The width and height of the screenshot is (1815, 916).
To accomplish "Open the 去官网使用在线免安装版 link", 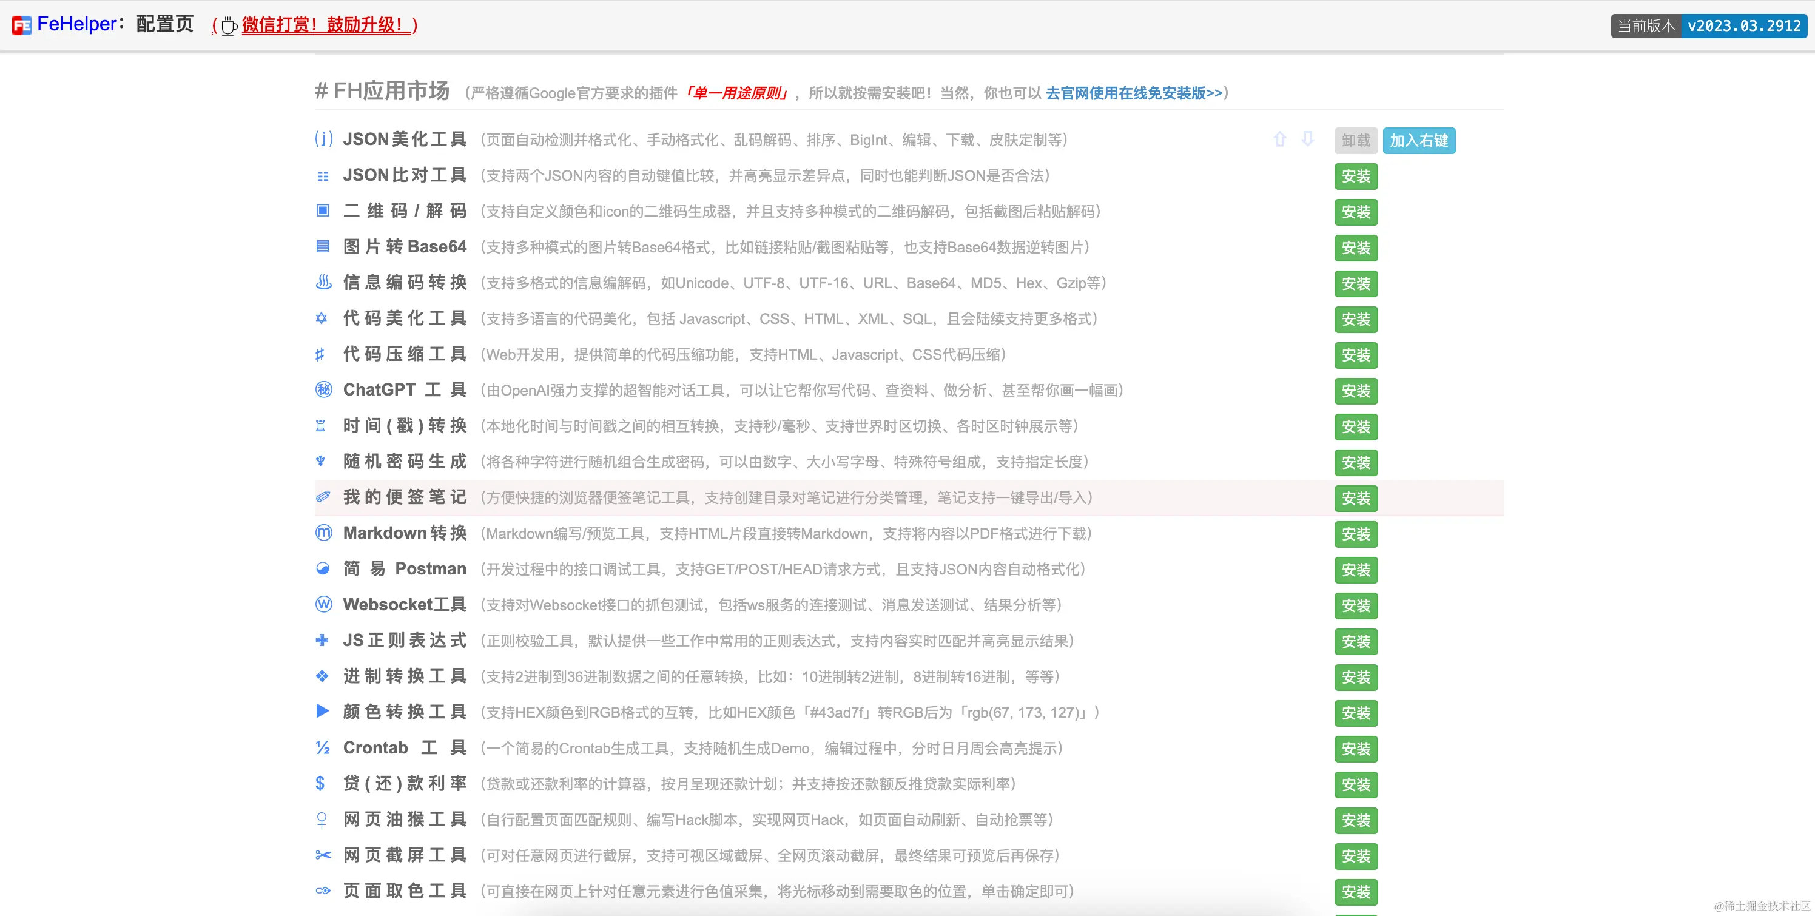I will click(x=1134, y=93).
